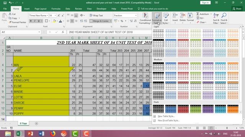
Task: Open the font name dropdown
Action: (47, 15)
